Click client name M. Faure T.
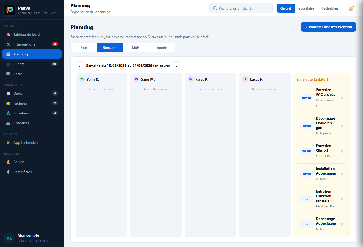363x247 pixels. coord(323,229)
